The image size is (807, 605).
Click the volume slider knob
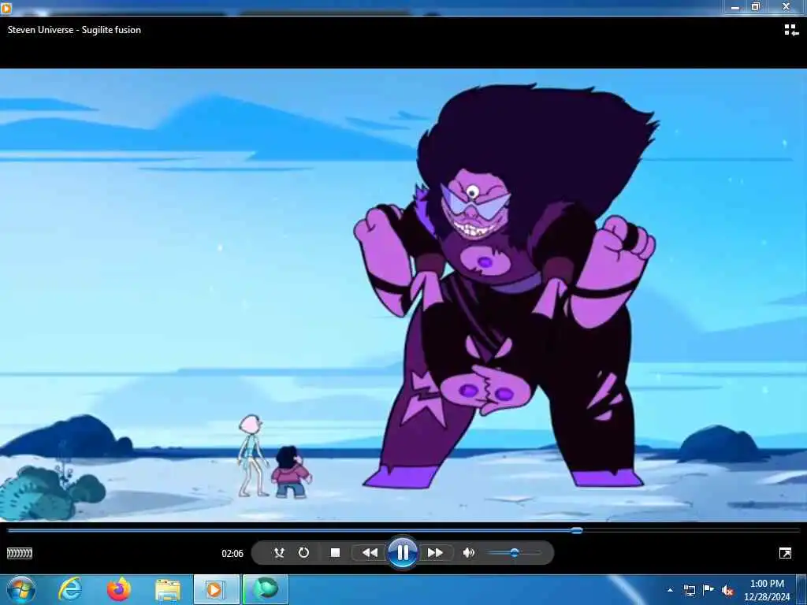click(x=514, y=552)
